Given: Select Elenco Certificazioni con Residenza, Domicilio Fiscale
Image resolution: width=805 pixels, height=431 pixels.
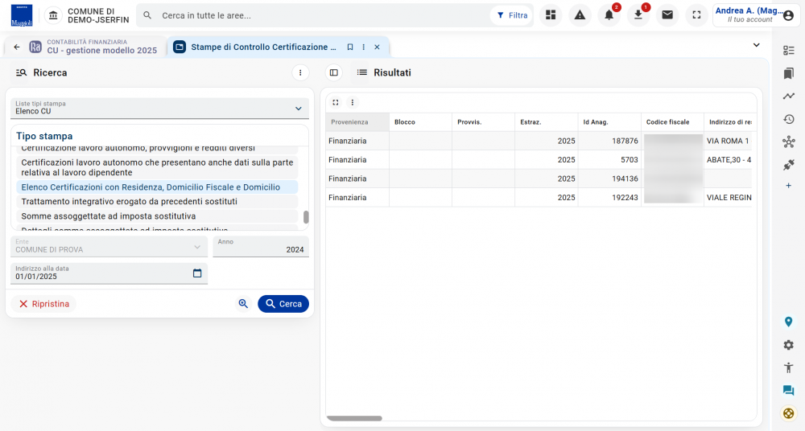Looking at the screenshot, I should [x=157, y=187].
